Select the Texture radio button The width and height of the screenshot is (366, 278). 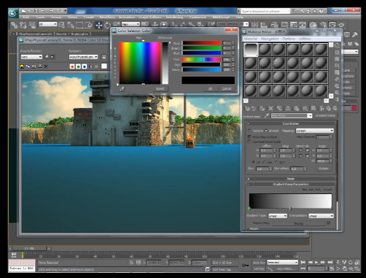249,131
